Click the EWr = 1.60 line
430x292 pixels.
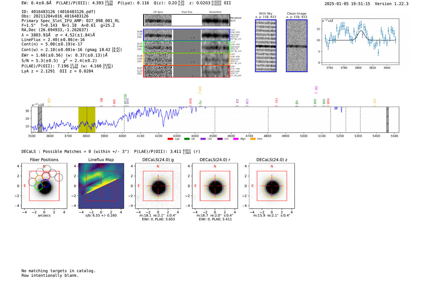tap(64, 55)
